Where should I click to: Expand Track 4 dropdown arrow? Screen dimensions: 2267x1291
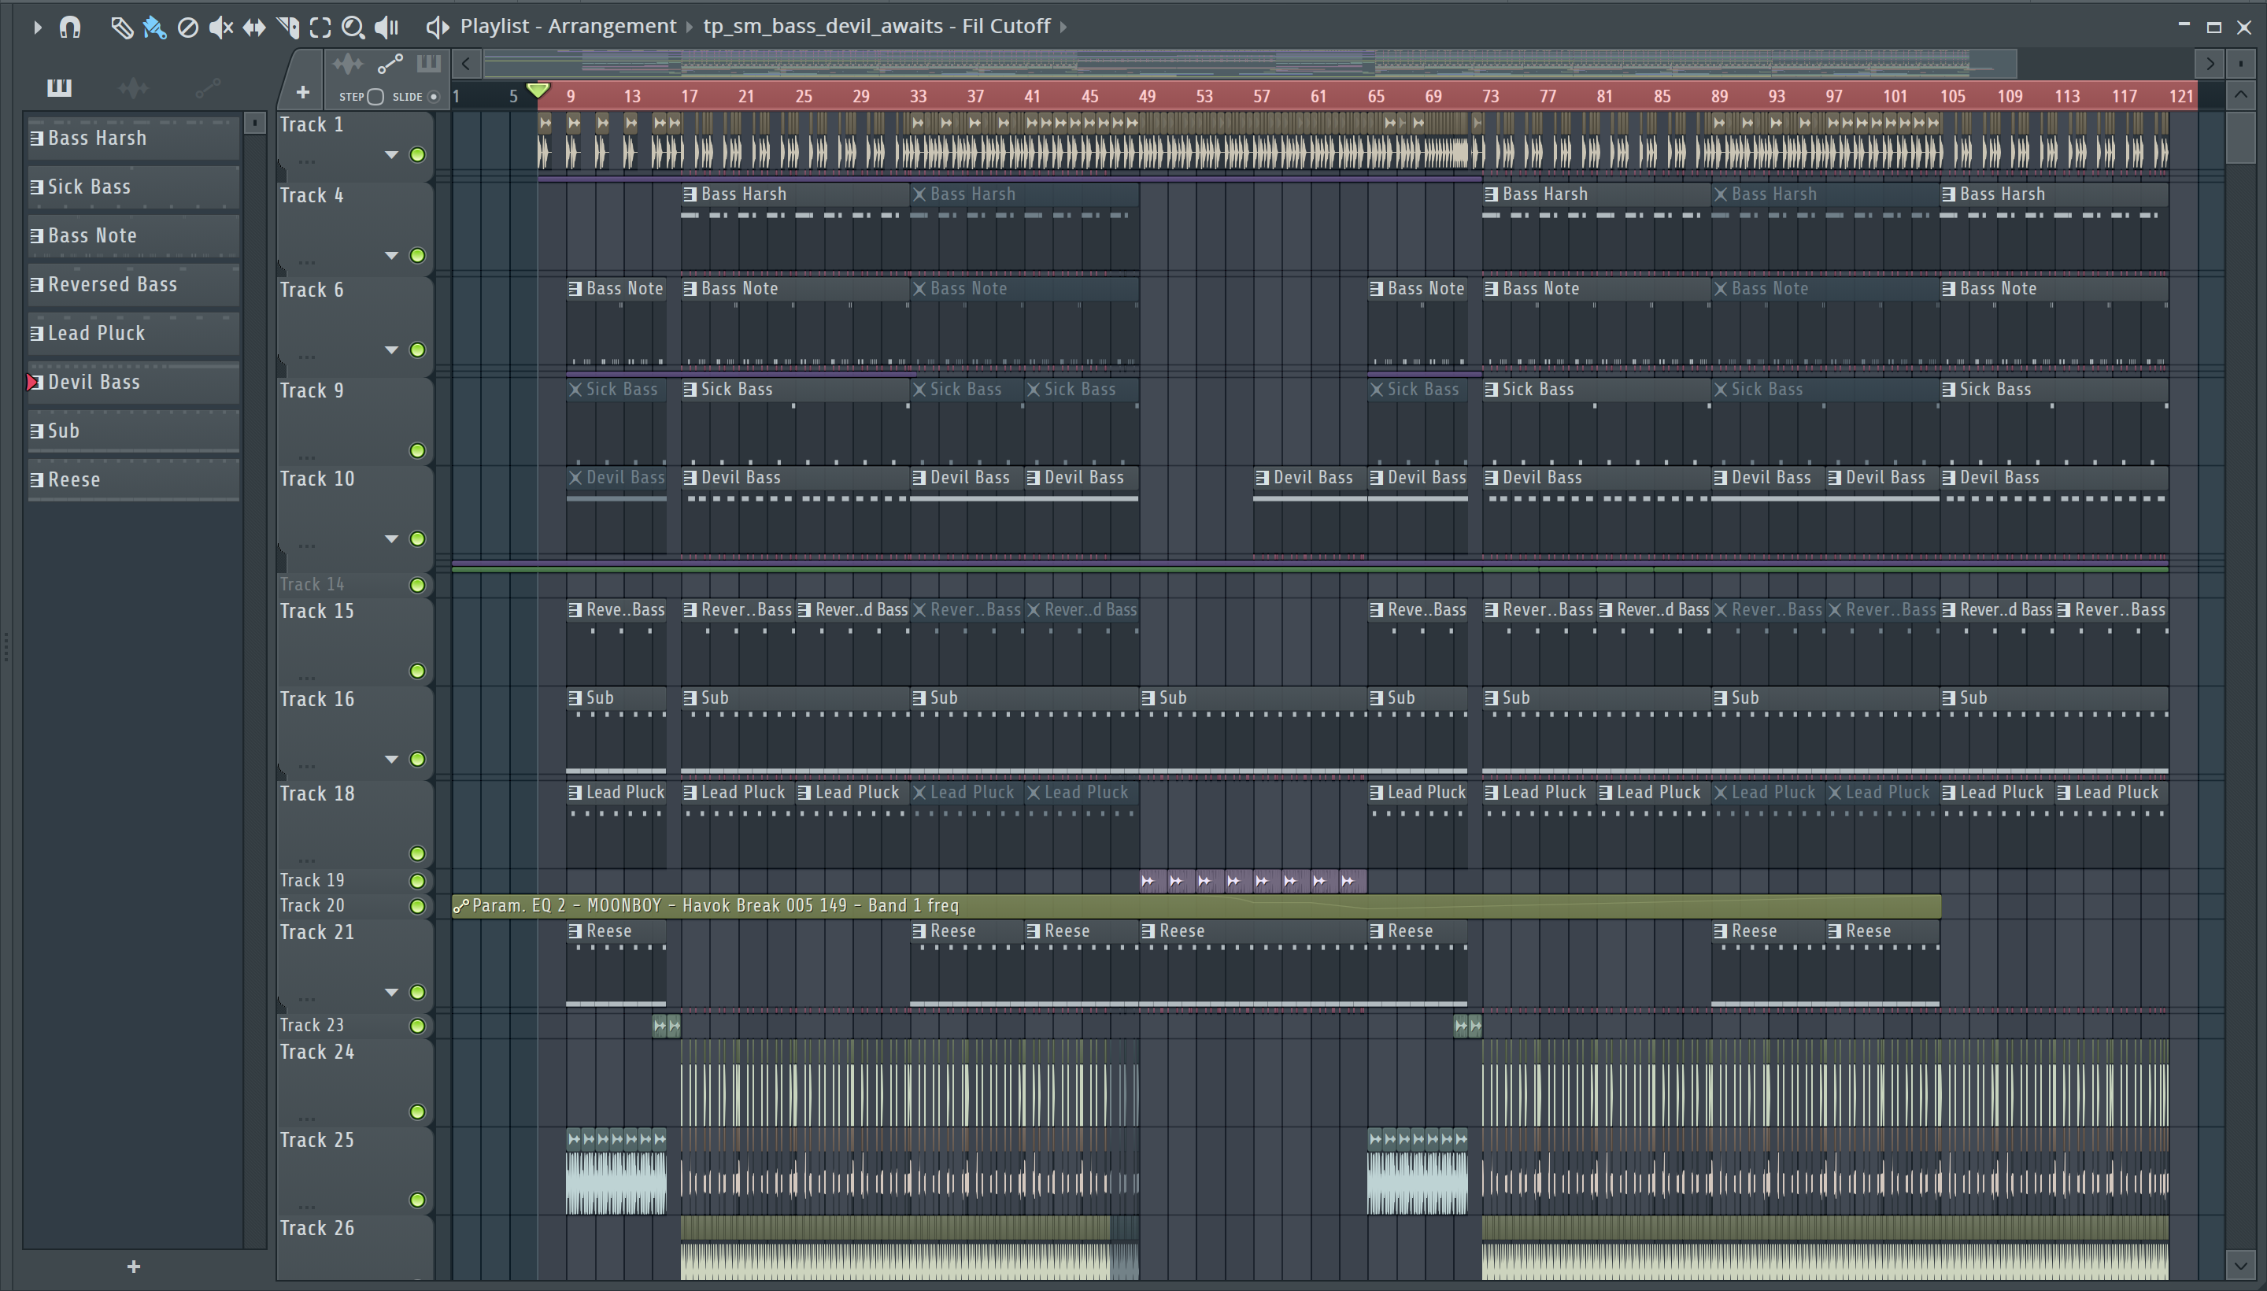coord(391,257)
